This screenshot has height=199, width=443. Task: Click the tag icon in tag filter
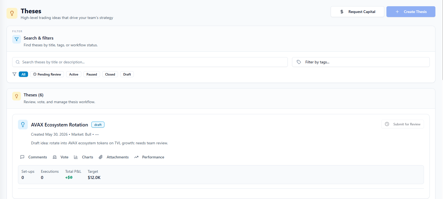(299, 62)
